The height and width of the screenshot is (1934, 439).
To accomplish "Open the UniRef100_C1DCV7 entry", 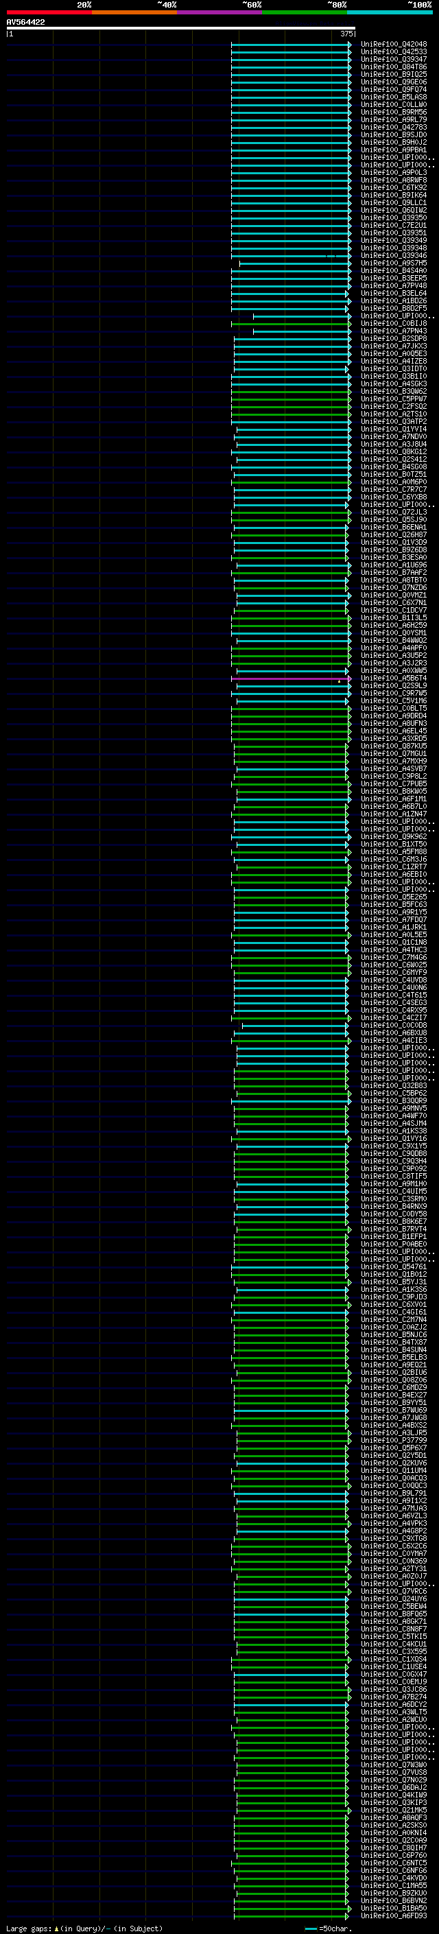I will coord(394,611).
